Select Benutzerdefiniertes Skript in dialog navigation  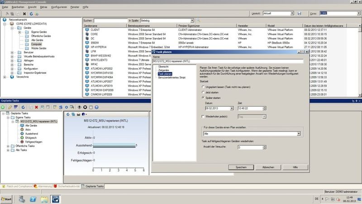click(172, 78)
